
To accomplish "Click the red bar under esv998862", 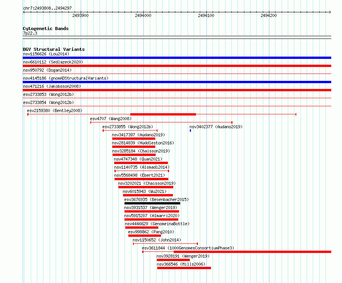I will [x=144, y=236].
